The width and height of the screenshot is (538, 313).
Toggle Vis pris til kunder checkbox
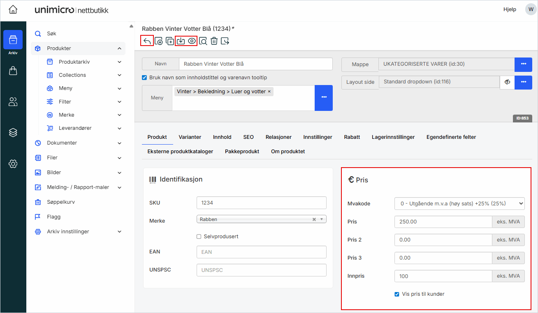click(397, 294)
